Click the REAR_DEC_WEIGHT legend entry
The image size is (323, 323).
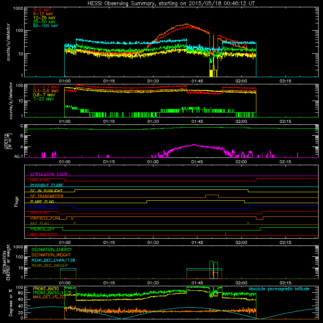click(x=50, y=266)
